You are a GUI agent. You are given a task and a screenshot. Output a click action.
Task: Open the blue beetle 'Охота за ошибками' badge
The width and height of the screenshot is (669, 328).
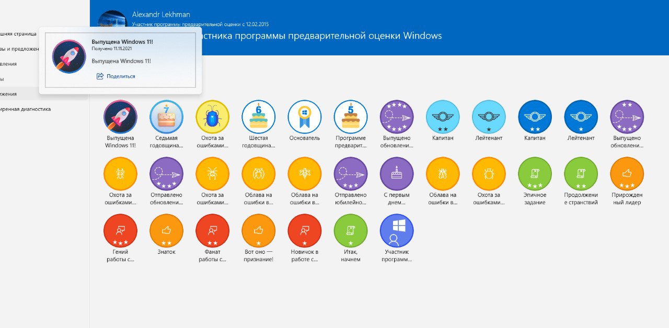tap(212, 117)
